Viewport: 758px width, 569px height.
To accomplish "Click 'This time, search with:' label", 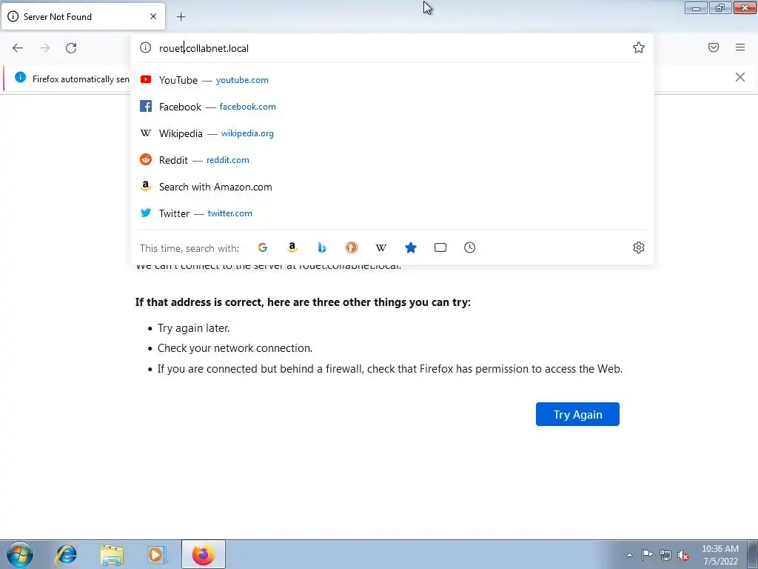I will click(x=189, y=248).
